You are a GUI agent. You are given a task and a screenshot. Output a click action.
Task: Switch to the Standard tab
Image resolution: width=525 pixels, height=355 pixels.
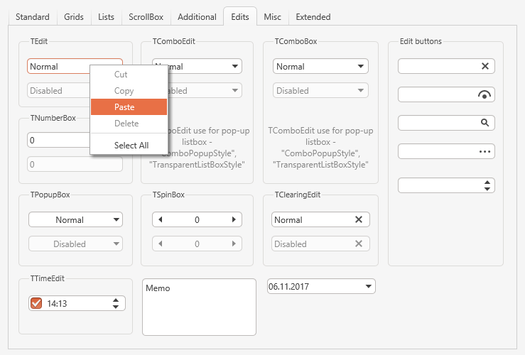[33, 17]
